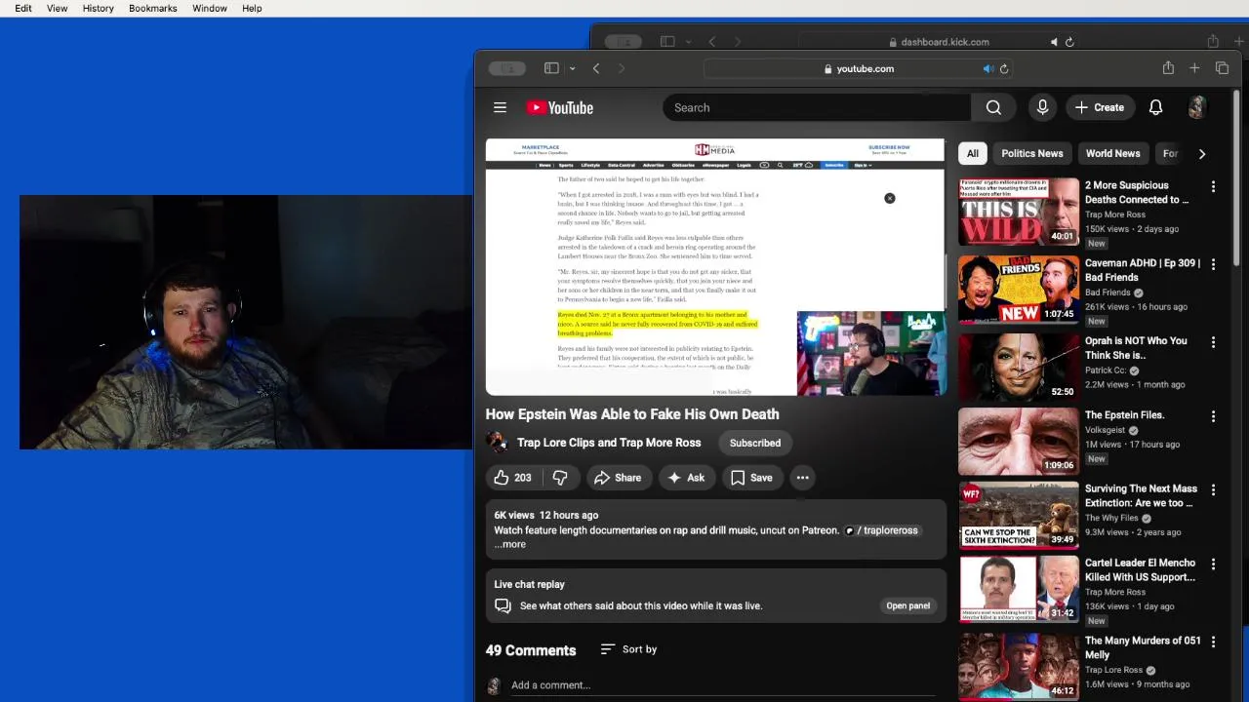Open the traploreross Patreon link
1249x702 pixels.
tap(881, 530)
